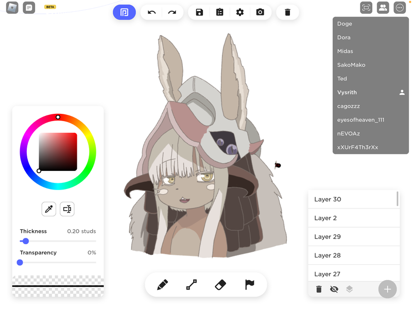
Task: Adjust the Thickness slider
Action: 26,241
